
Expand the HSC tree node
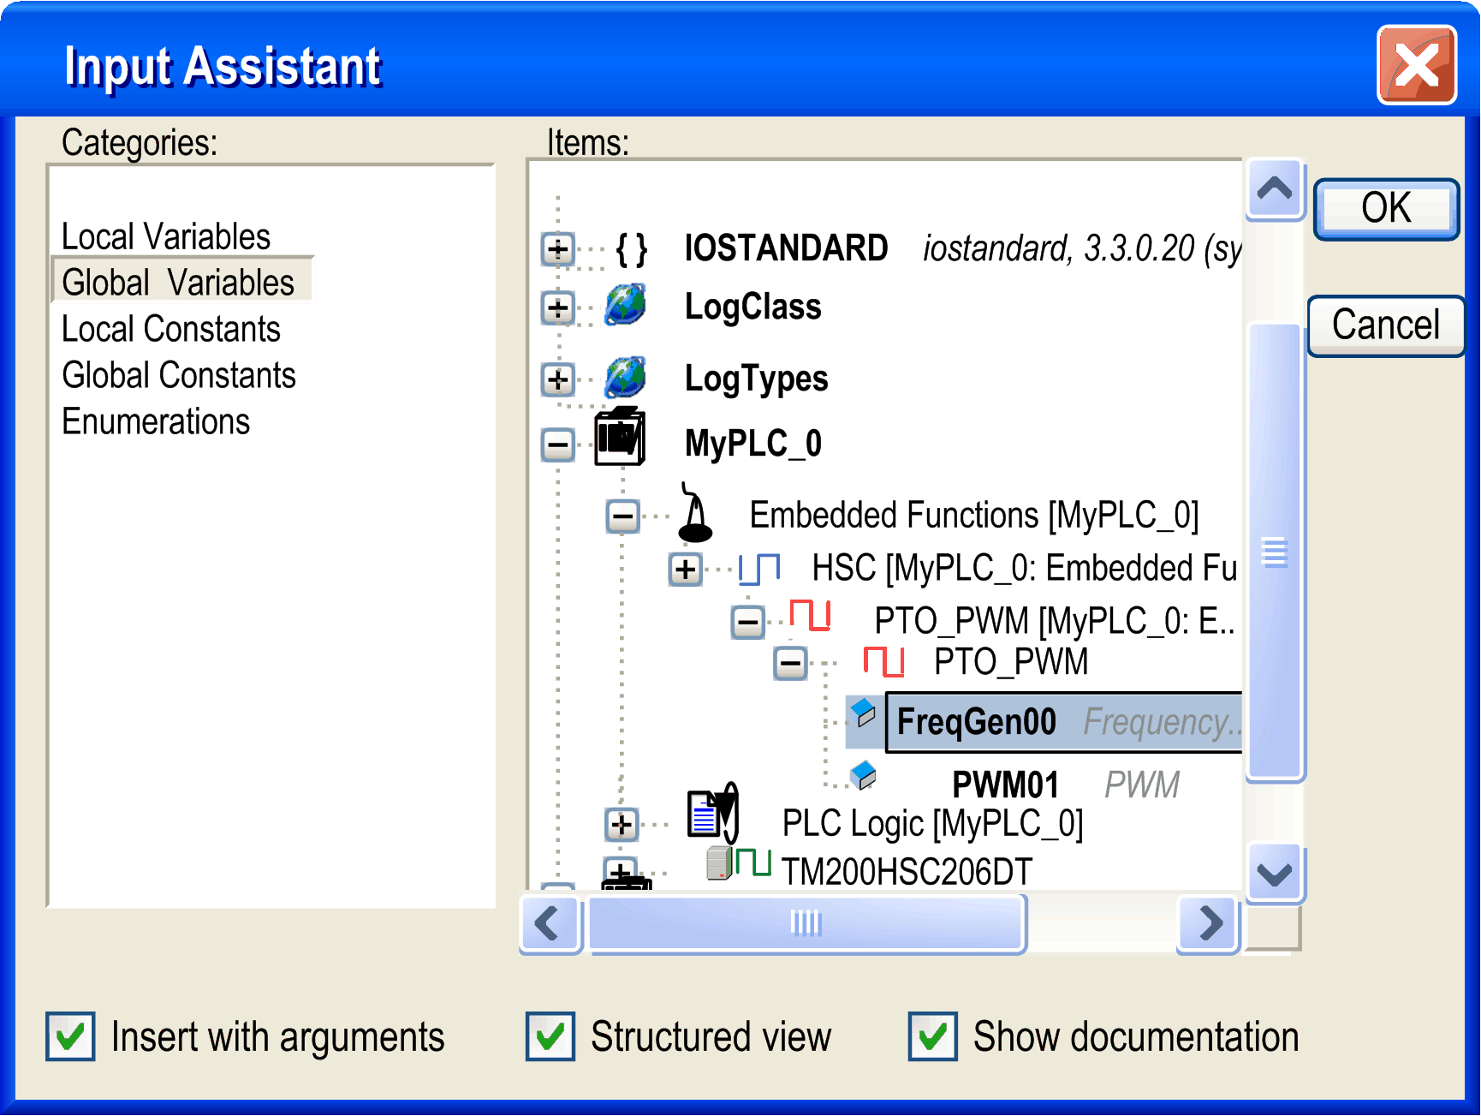(x=685, y=570)
